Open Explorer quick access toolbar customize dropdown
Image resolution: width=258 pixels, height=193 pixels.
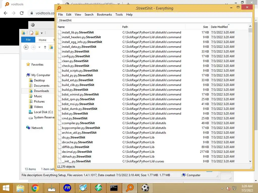42,33
